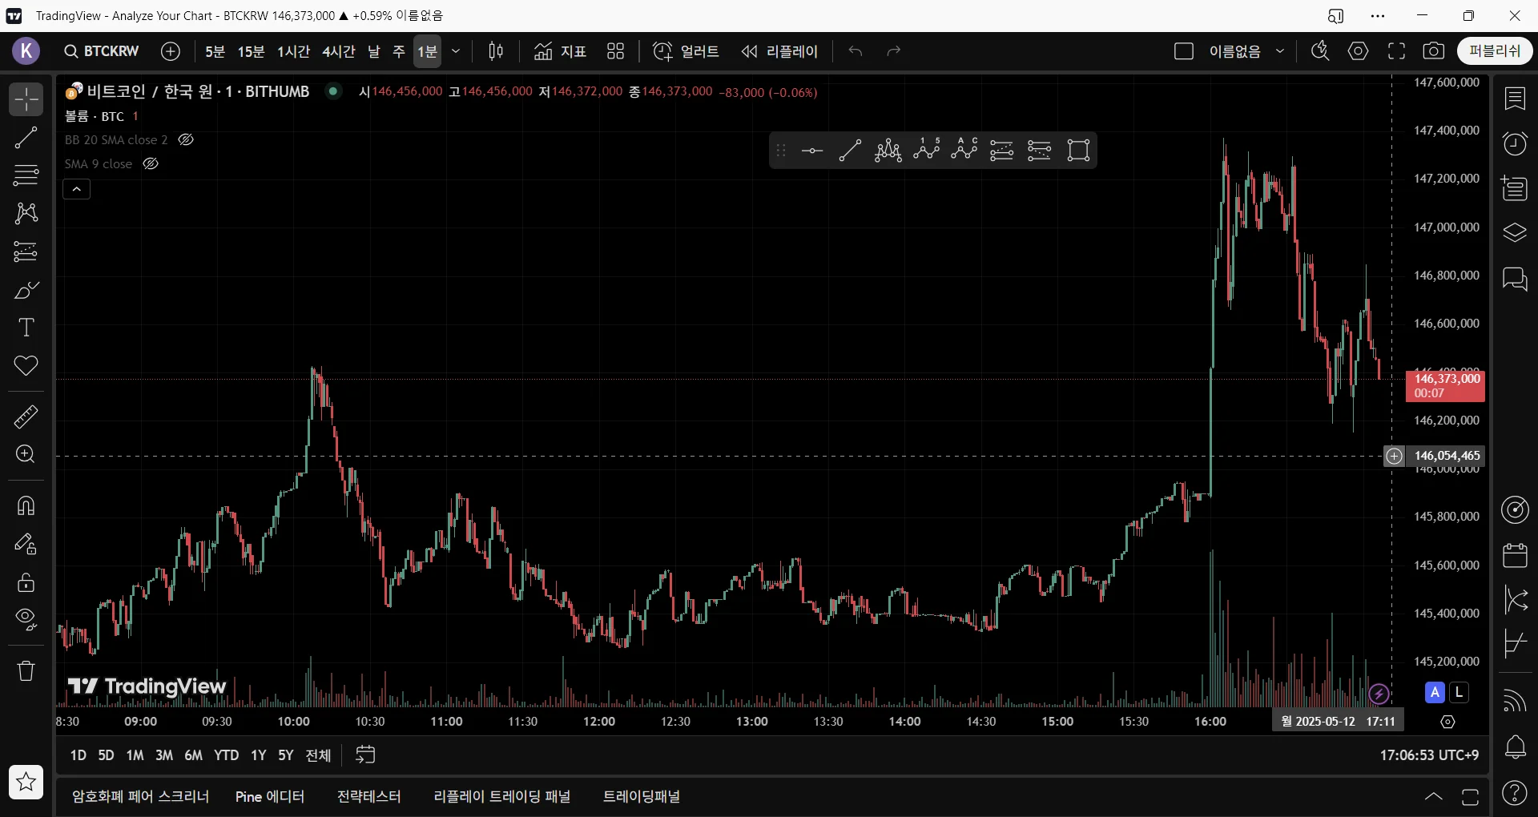Image resolution: width=1538 pixels, height=817 pixels.
Task: Click the 퍼블리쉬 publish button
Action: point(1494,51)
